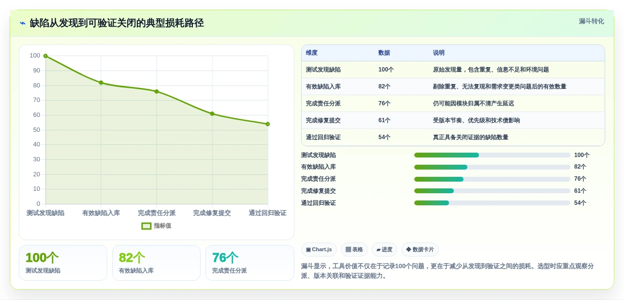Click the description 受版本节奏、优先级和技术债影响

point(477,120)
